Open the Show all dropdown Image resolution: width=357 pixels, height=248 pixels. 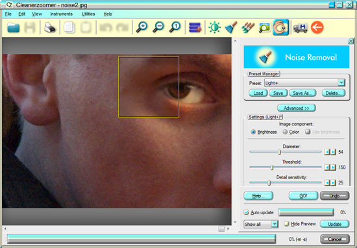point(275,224)
